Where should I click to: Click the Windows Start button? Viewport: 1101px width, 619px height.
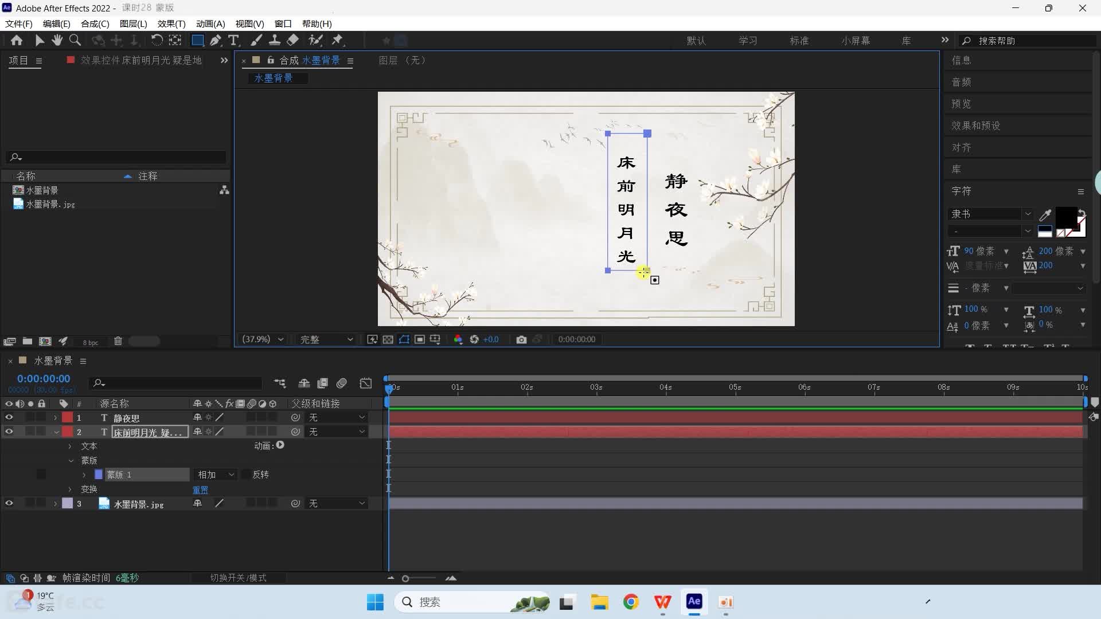click(375, 602)
